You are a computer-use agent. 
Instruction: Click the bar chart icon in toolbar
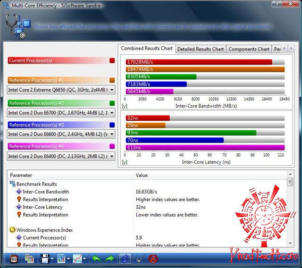(61, 259)
